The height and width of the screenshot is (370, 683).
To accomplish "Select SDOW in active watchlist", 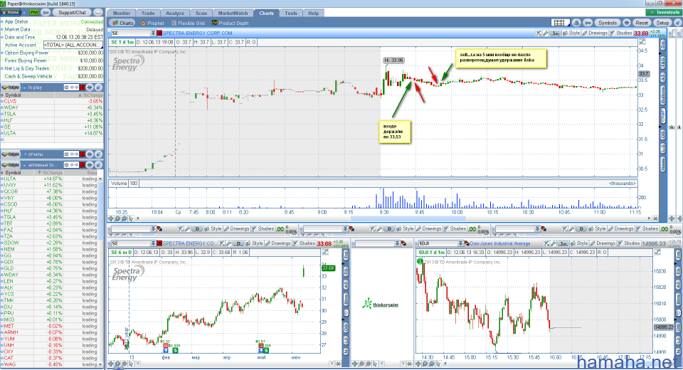I will [x=49, y=243].
